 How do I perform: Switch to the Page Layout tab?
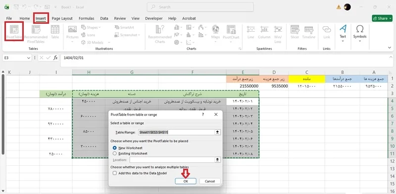click(x=62, y=18)
